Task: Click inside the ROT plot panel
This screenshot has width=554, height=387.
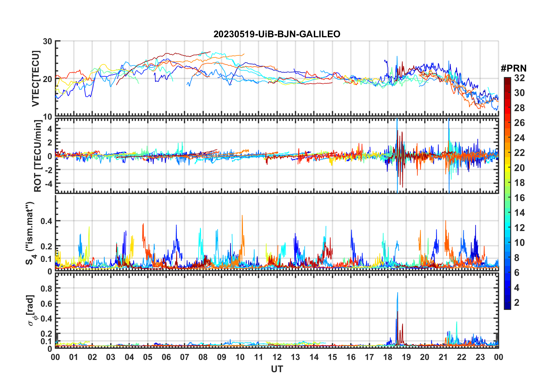Action: coord(277,156)
